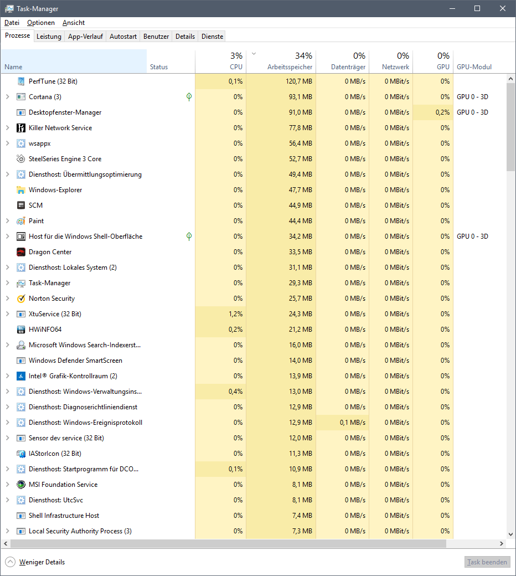This screenshot has width=516, height=576.
Task: Switch to the App-Verlauf tab
Action: [86, 37]
